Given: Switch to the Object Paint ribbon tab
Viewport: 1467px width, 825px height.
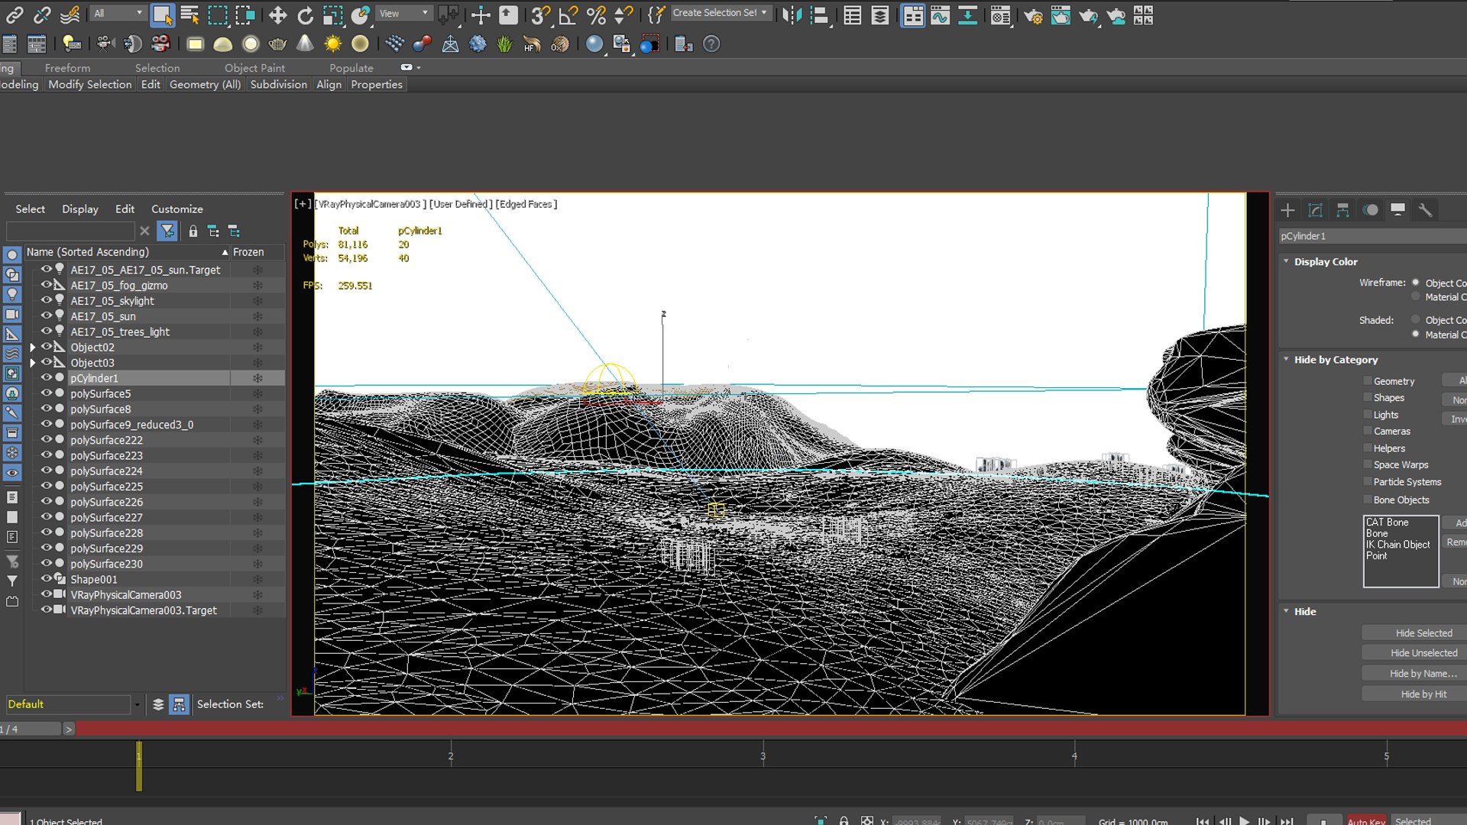Looking at the screenshot, I should point(254,68).
